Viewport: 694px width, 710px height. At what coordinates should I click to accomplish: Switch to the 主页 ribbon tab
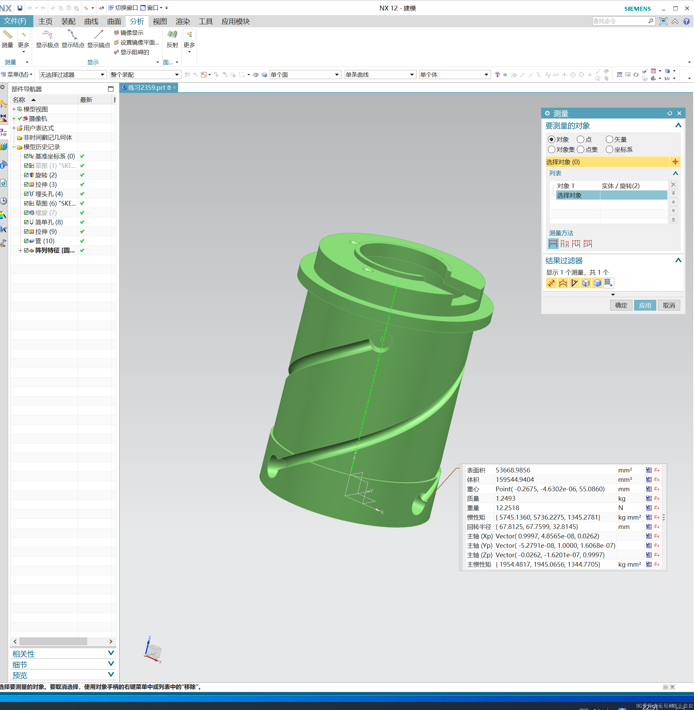tap(45, 22)
